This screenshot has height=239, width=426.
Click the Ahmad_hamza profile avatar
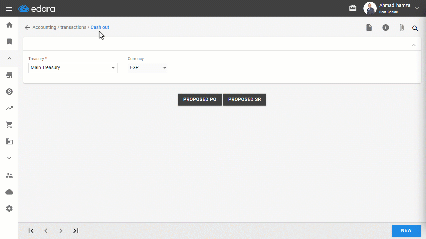(370, 8)
